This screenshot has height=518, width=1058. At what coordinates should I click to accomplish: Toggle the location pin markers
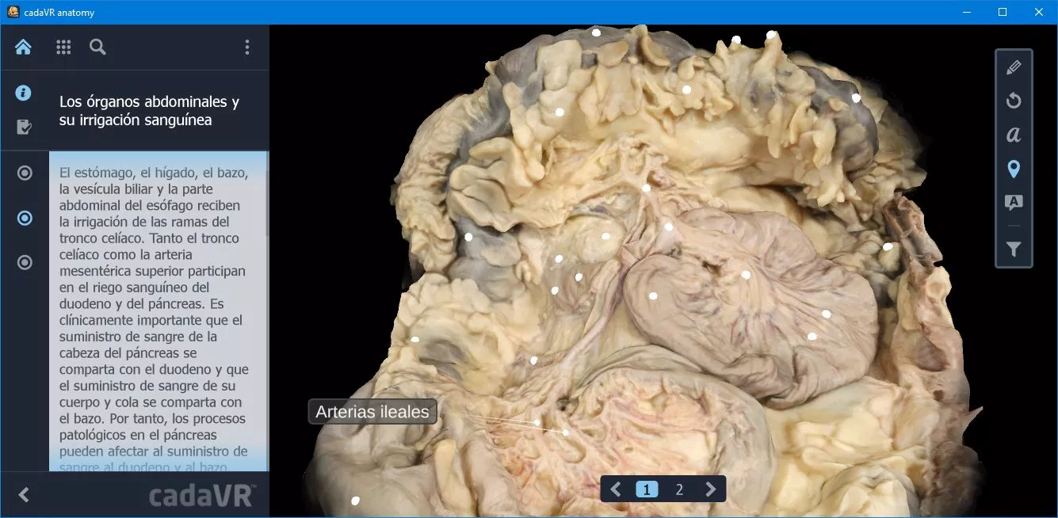(x=1013, y=169)
